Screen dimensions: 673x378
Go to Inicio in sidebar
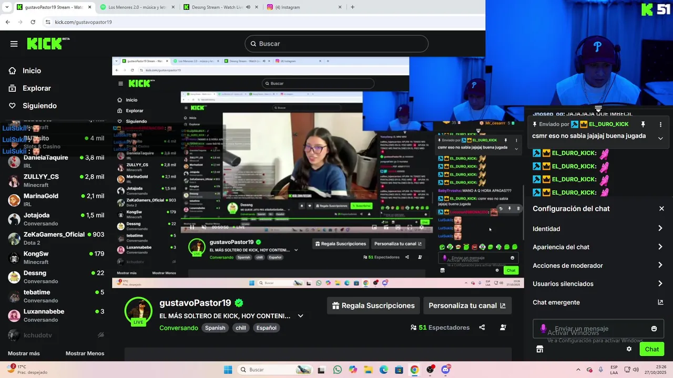[32, 70]
